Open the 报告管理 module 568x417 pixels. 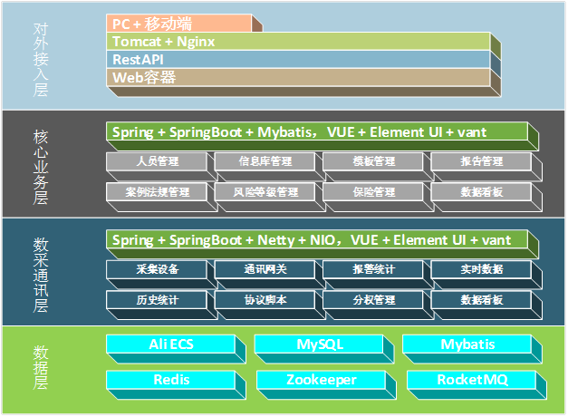(x=481, y=162)
